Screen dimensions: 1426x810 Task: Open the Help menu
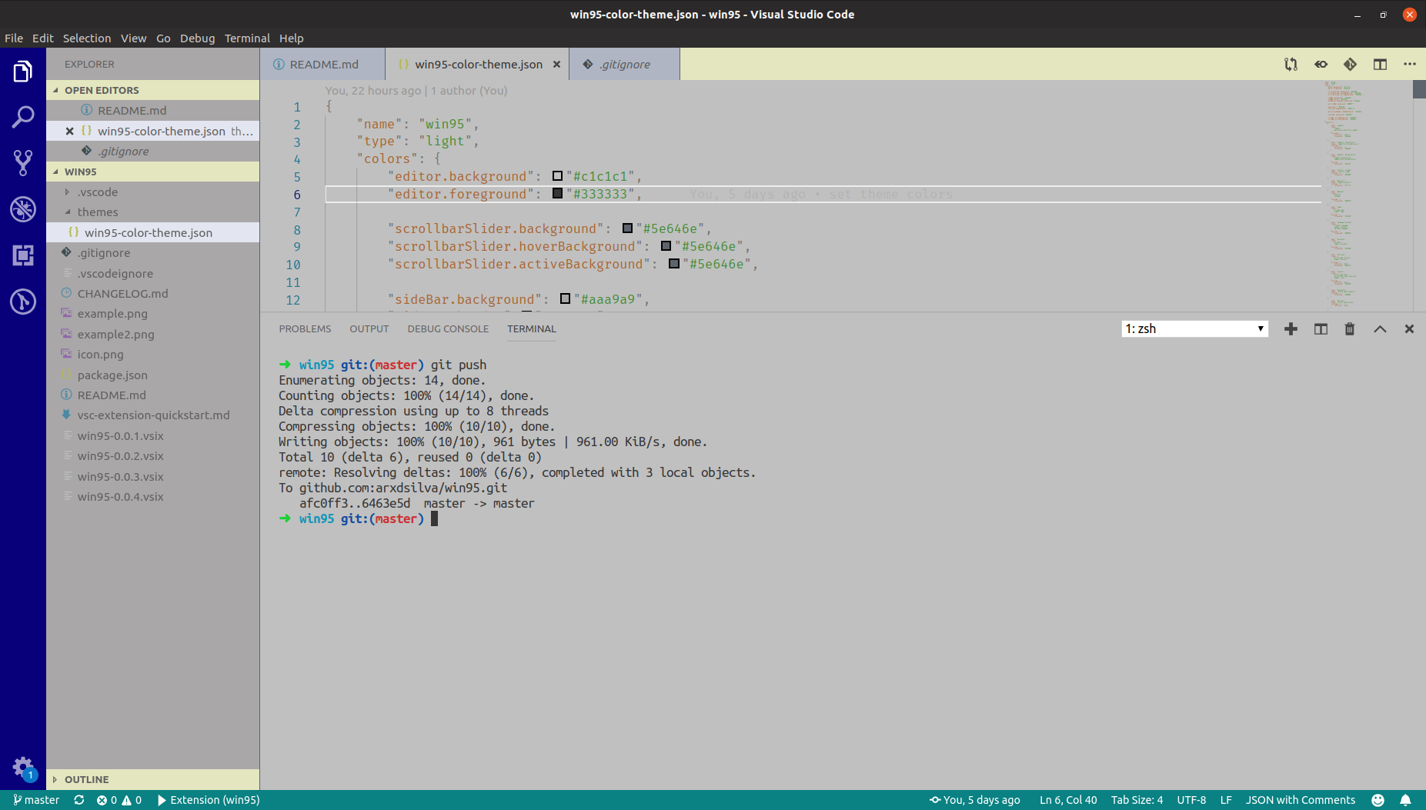click(292, 38)
